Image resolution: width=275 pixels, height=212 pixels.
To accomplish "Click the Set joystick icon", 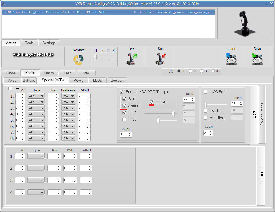I will point(161,59).
